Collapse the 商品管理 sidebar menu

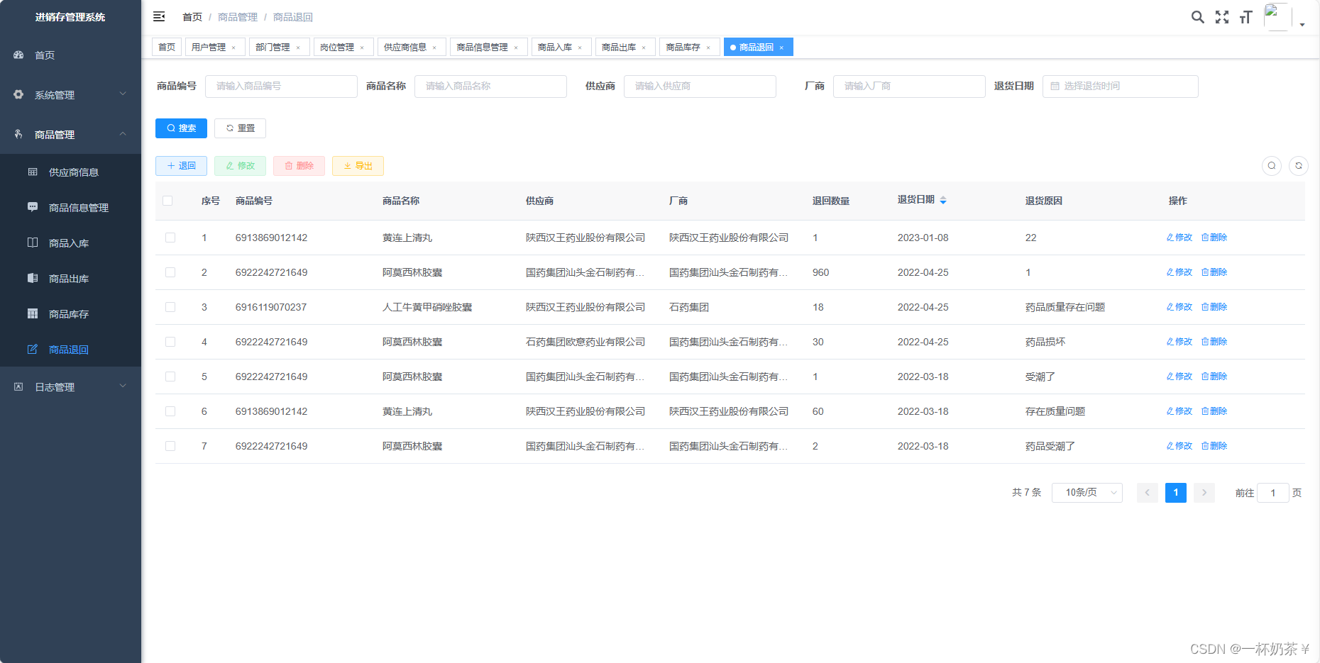coord(70,134)
